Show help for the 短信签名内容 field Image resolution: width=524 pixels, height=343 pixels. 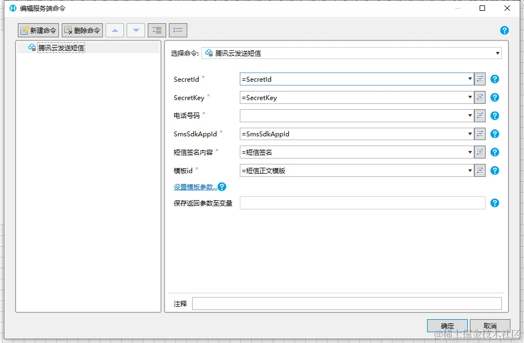(x=495, y=153)
